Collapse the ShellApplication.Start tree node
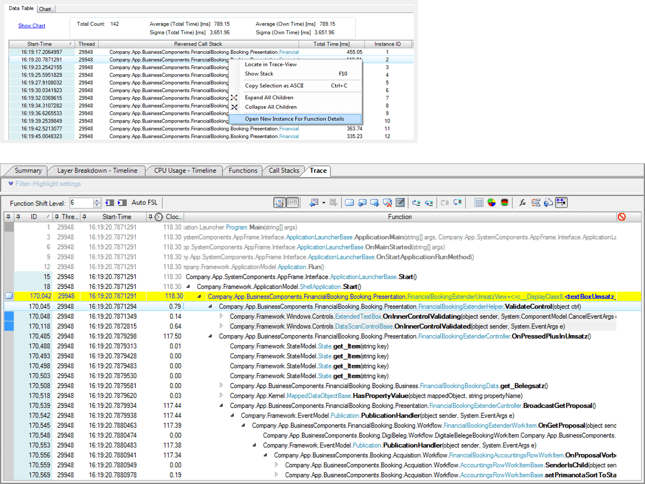This screenshot has height=484, width=645. point(188,286)
